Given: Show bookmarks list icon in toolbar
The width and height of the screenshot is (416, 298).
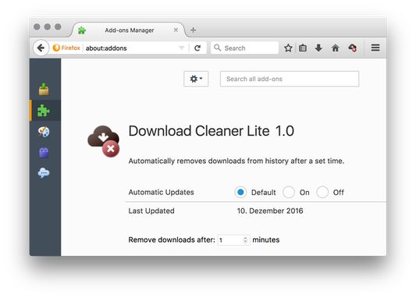Looking at the screenshot, I should (x=303, y=48).
